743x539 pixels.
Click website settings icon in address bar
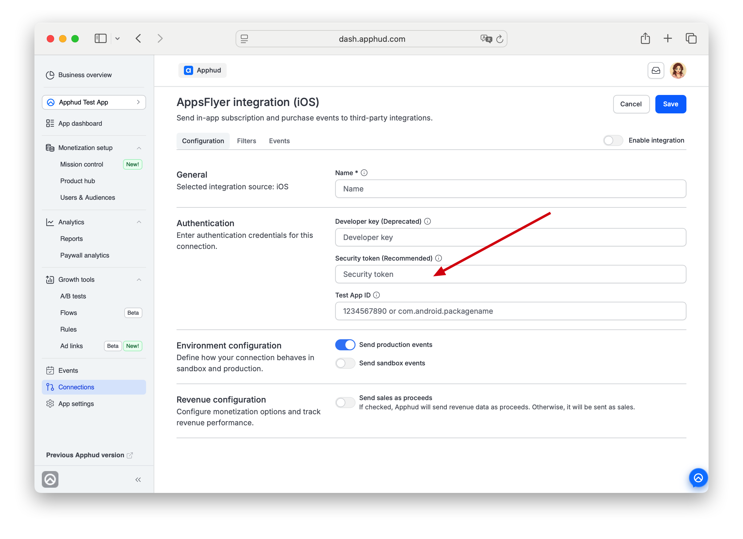tap(244, 39)
